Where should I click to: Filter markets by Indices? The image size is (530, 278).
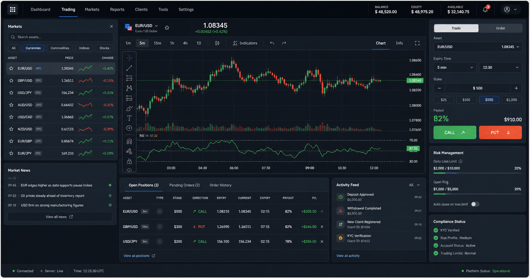pos(84,48)
